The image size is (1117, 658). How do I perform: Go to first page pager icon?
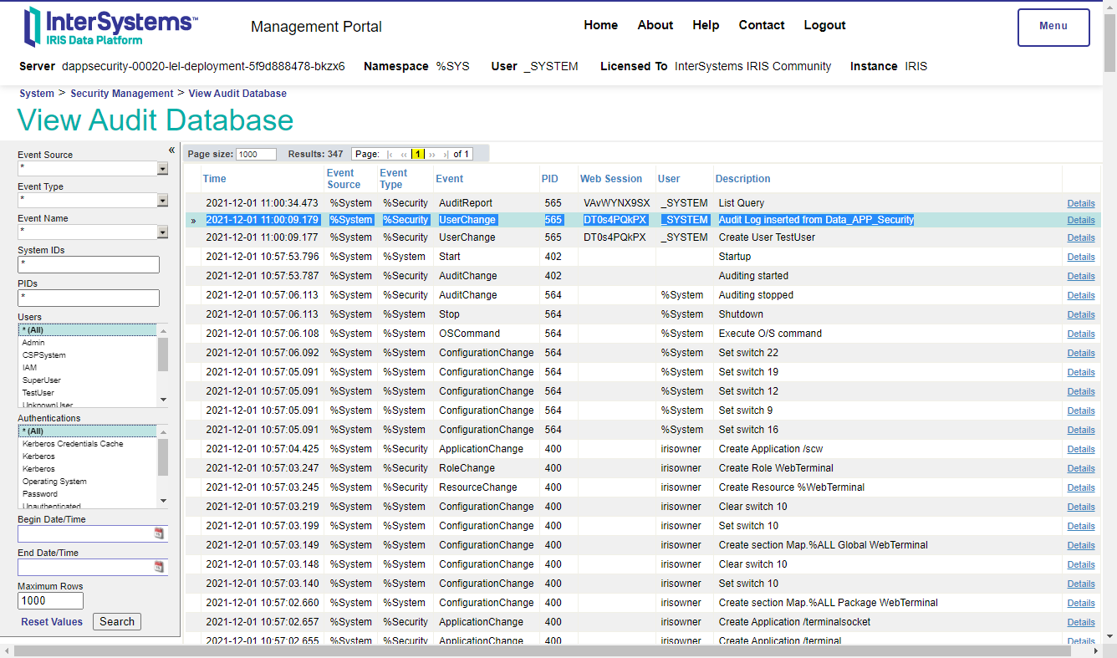(x=390, y=154)
